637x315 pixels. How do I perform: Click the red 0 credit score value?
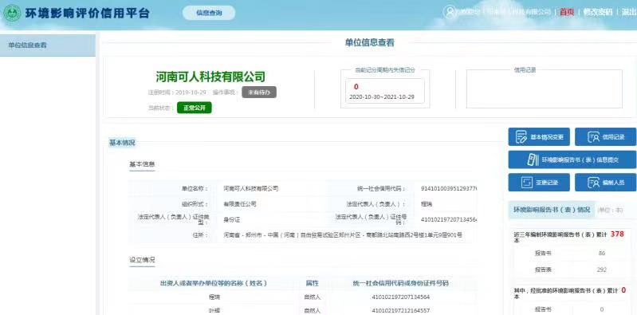click(x=356, y=87)
